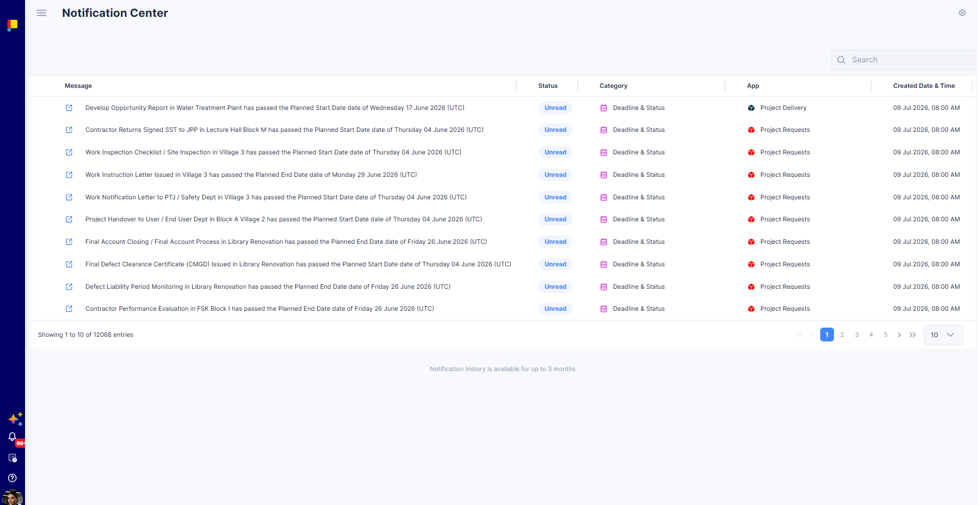
Task: Go to page 5 of notifications
Action: pyautogui.click(x=886, y=335)
